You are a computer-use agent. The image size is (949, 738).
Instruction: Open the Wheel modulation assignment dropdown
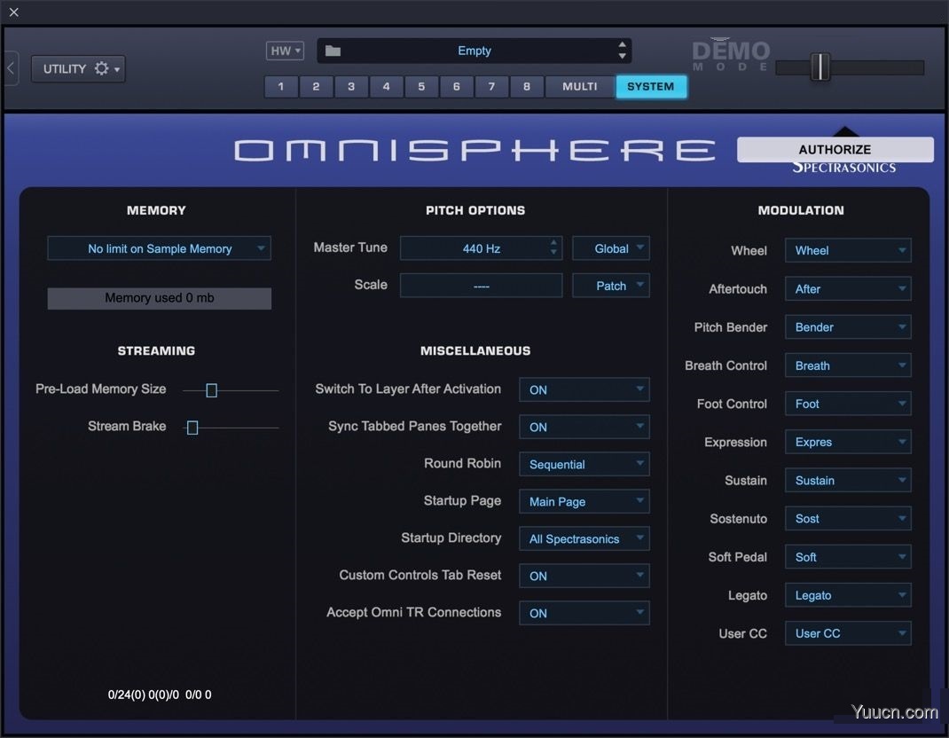[847, 250]
